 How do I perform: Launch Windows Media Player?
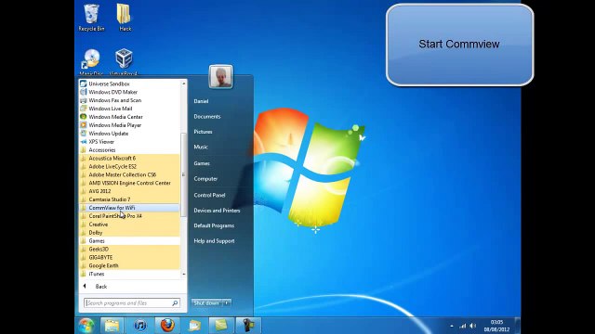pyautogui.click(x=129, y=125)
